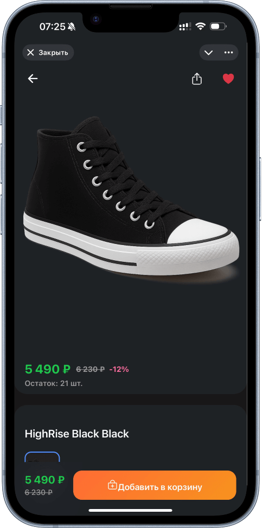Tap the Остаток: 21 шт. stock label
The image size is (262, 528).
tap(54, 384)
